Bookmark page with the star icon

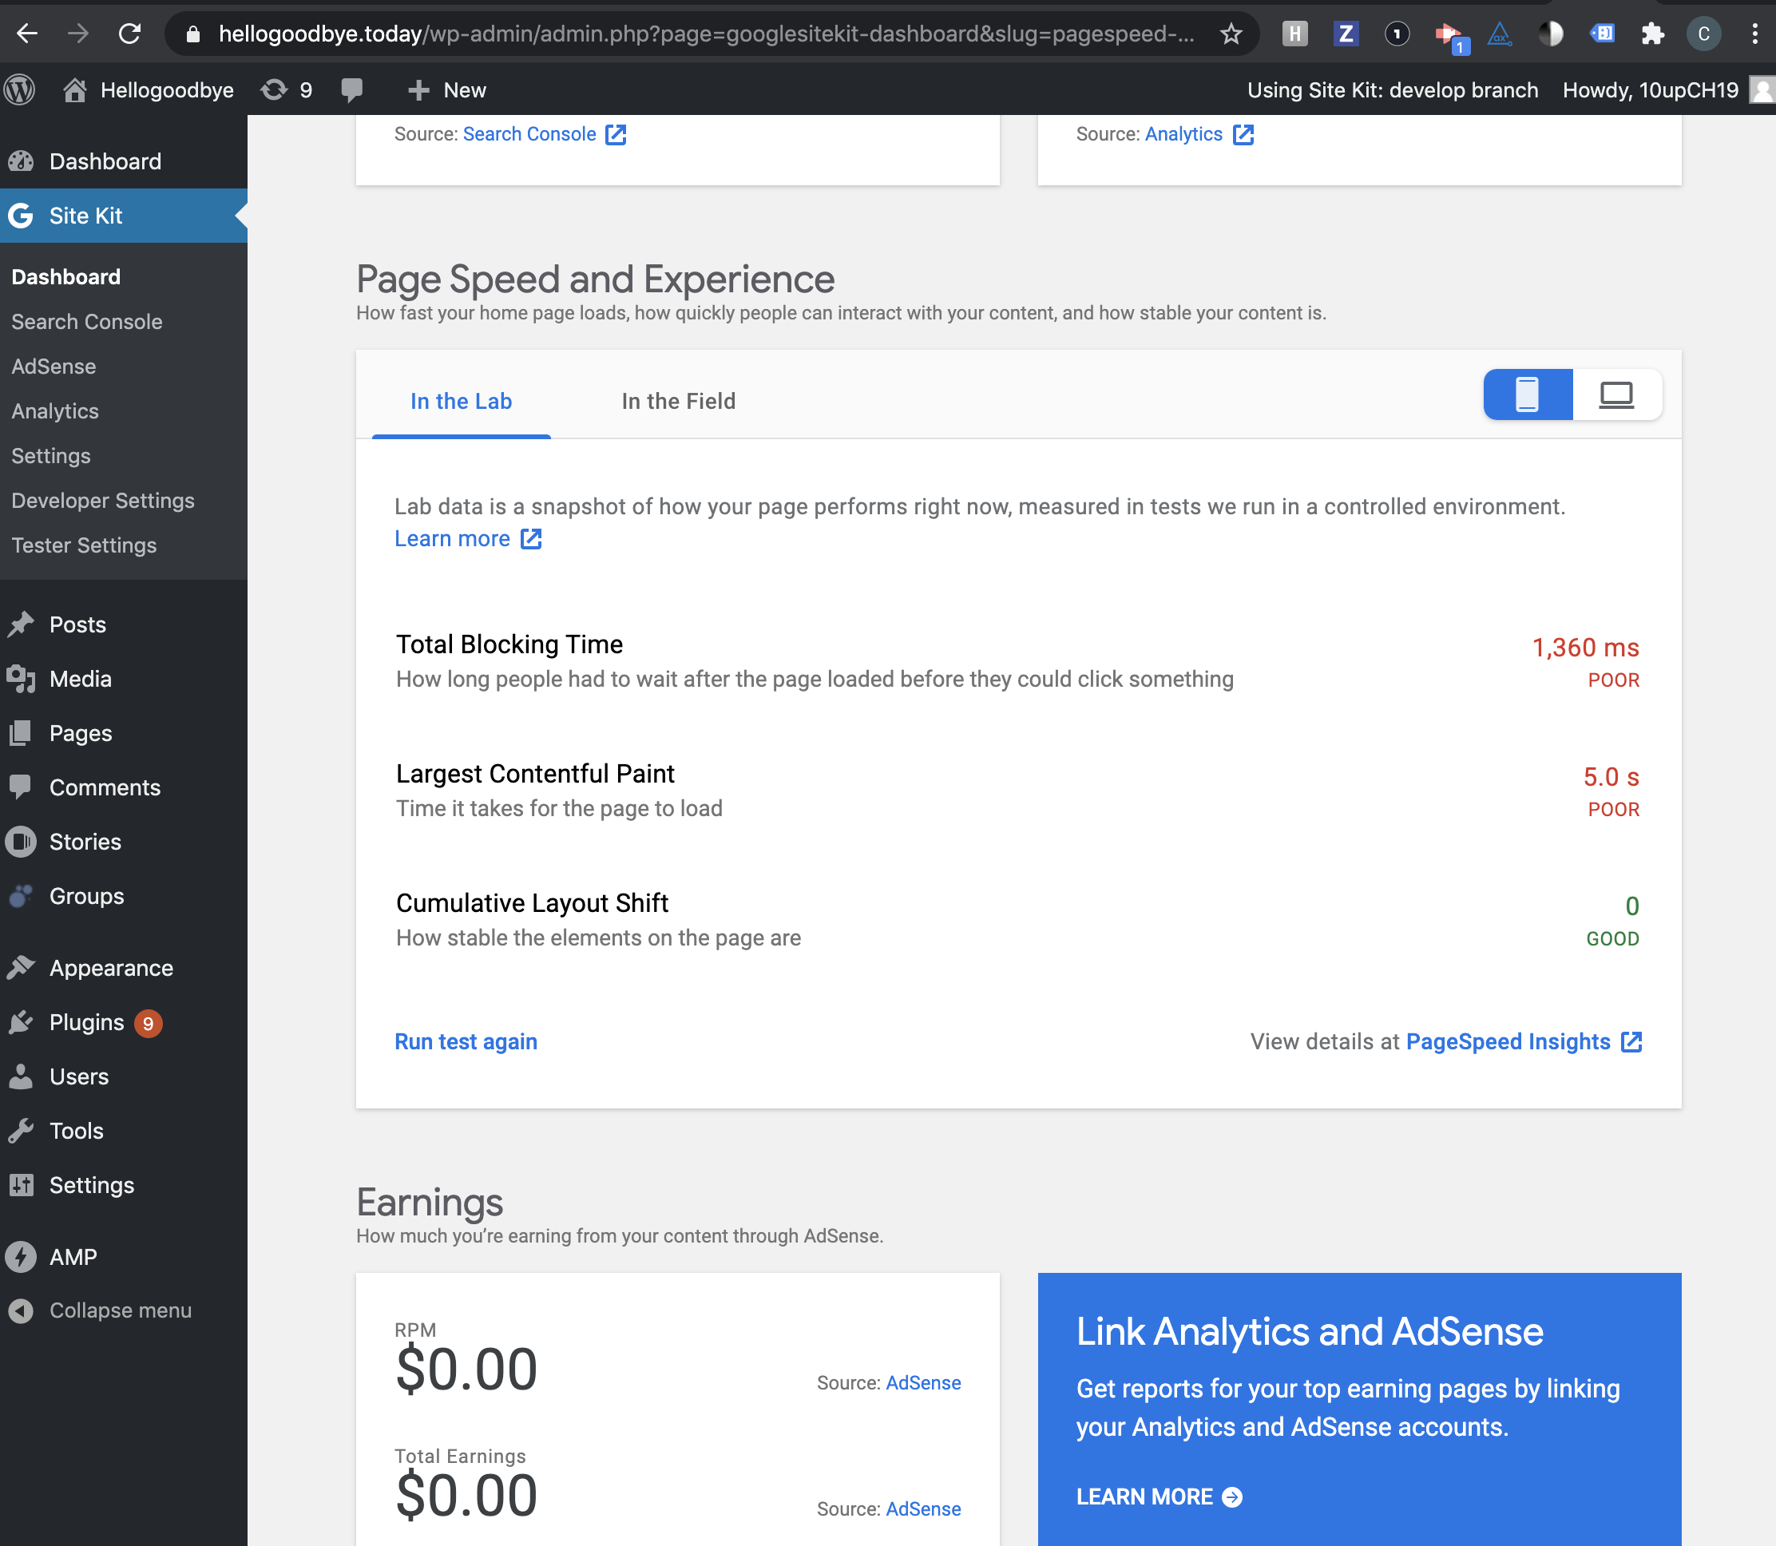(x=1231, y=34)
